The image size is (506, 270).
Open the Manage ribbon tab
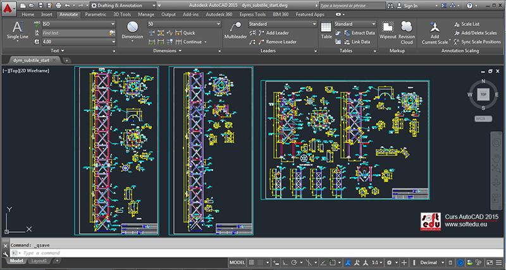tap(146, 14)
